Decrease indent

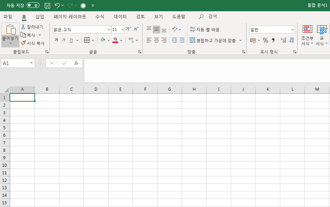[175, 40]
